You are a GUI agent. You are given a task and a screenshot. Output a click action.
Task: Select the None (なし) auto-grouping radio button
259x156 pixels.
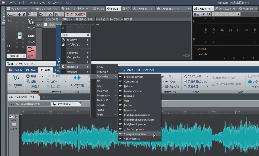point(162,76)
